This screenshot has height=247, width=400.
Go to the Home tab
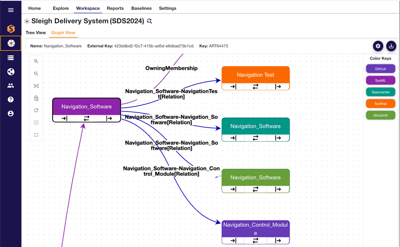[35, 8]
